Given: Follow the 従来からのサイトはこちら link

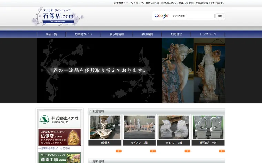Looking at the screenshot, I should click(x=54, y=148).
